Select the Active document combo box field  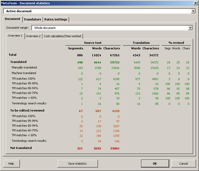(x=99, y=11)
